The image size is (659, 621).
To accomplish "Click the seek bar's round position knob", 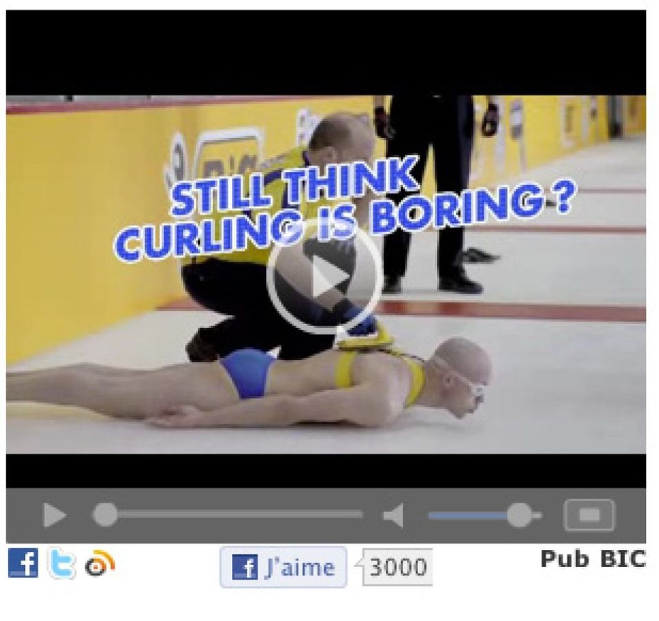I will (105, 515).
